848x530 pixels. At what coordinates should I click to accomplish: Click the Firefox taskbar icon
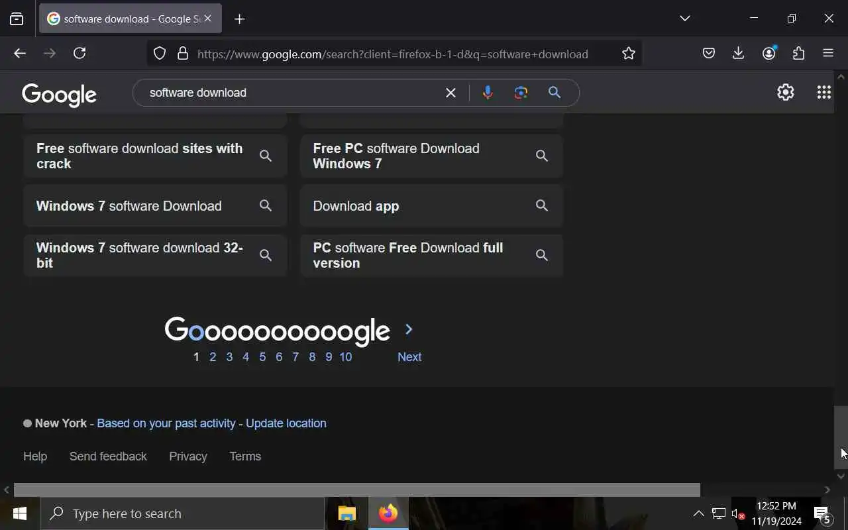(x=388, y=513)
